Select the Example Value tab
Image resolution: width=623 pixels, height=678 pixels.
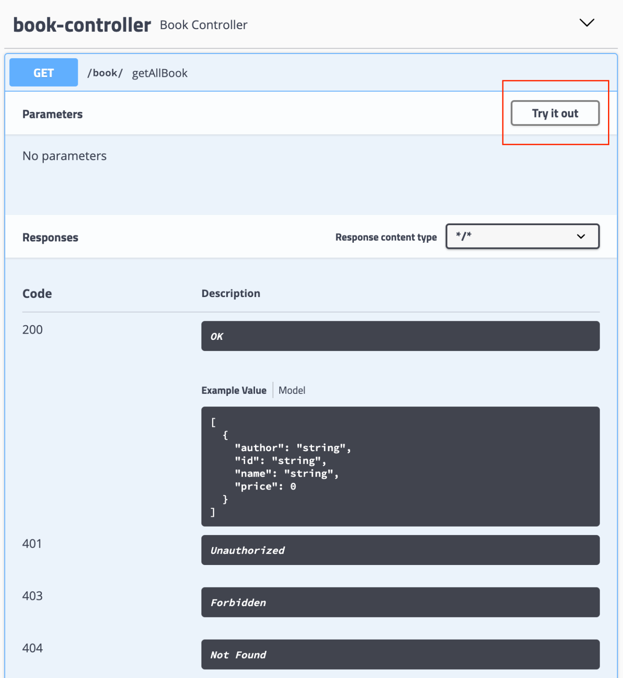[x=234, y=390]
